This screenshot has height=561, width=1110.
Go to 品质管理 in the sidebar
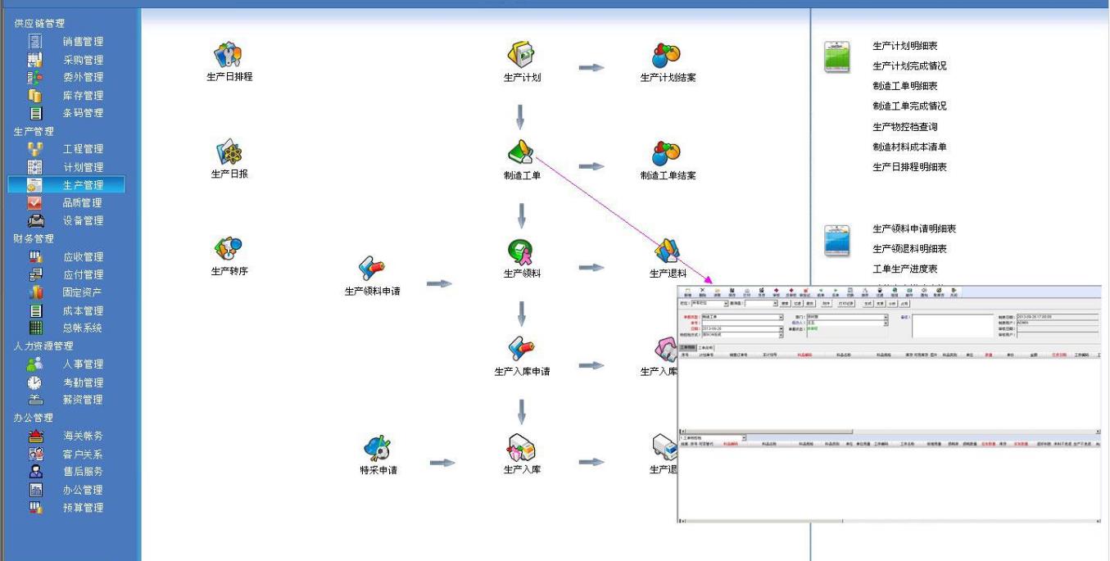pyautogui.click(x=83, y=203)
